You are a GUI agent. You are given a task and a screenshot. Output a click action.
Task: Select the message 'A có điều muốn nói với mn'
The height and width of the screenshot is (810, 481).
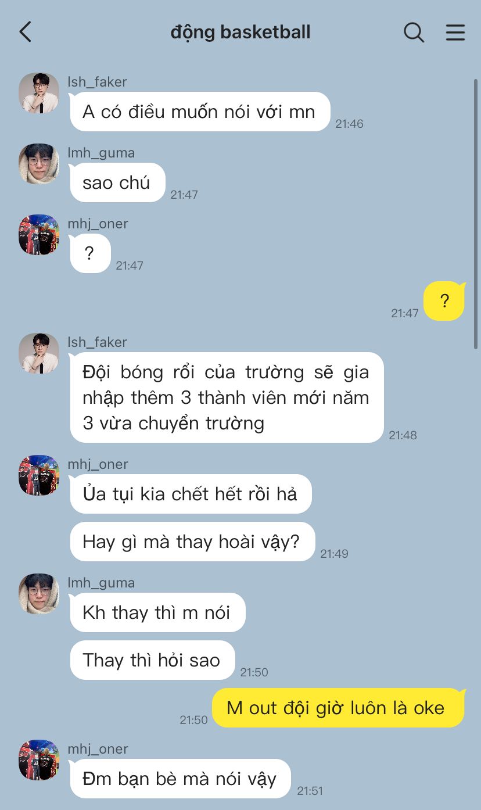200,112
